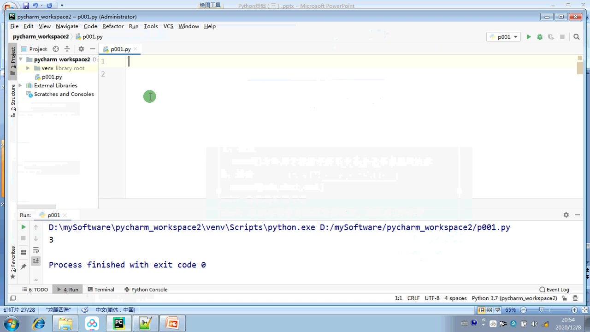Go to line via 1:1 indicator
Screen dimensions: 590x332
pos(399,298)
